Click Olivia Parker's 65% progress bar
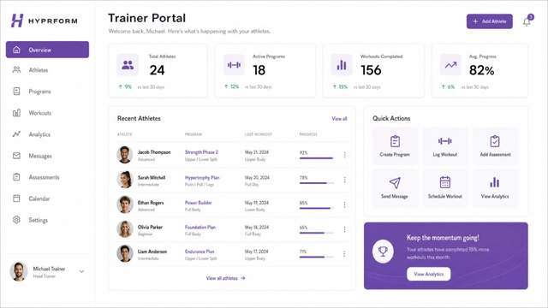 click(317, 233)
